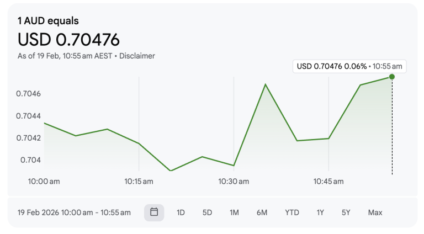Screen dimensions: 424x234
Task: Click the 10:45 am axis label
Action: 328,181
